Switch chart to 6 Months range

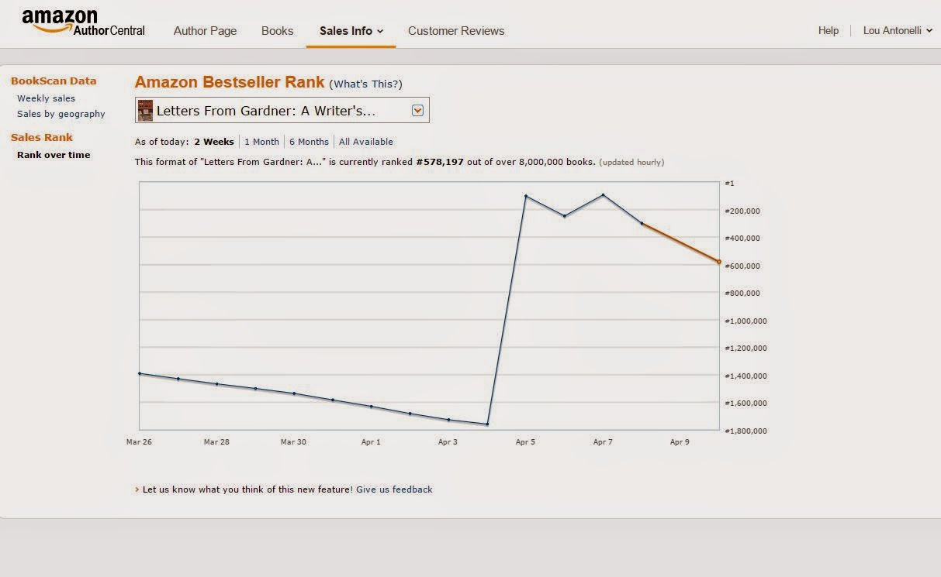click(309, 142)
